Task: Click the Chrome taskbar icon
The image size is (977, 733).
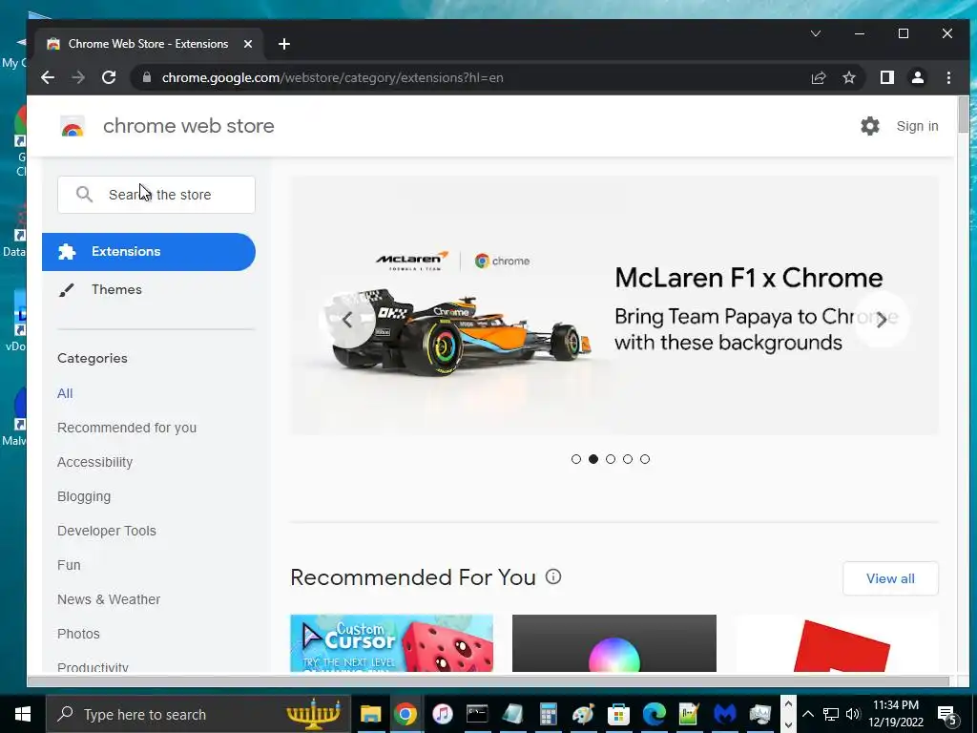Action: [405, 714]
